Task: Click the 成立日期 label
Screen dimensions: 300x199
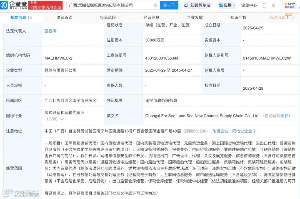Action: coord(212,25)
